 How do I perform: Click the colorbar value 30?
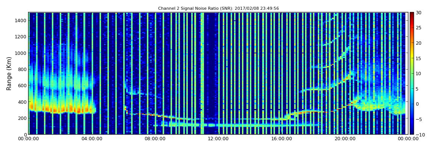coord(418,13)
